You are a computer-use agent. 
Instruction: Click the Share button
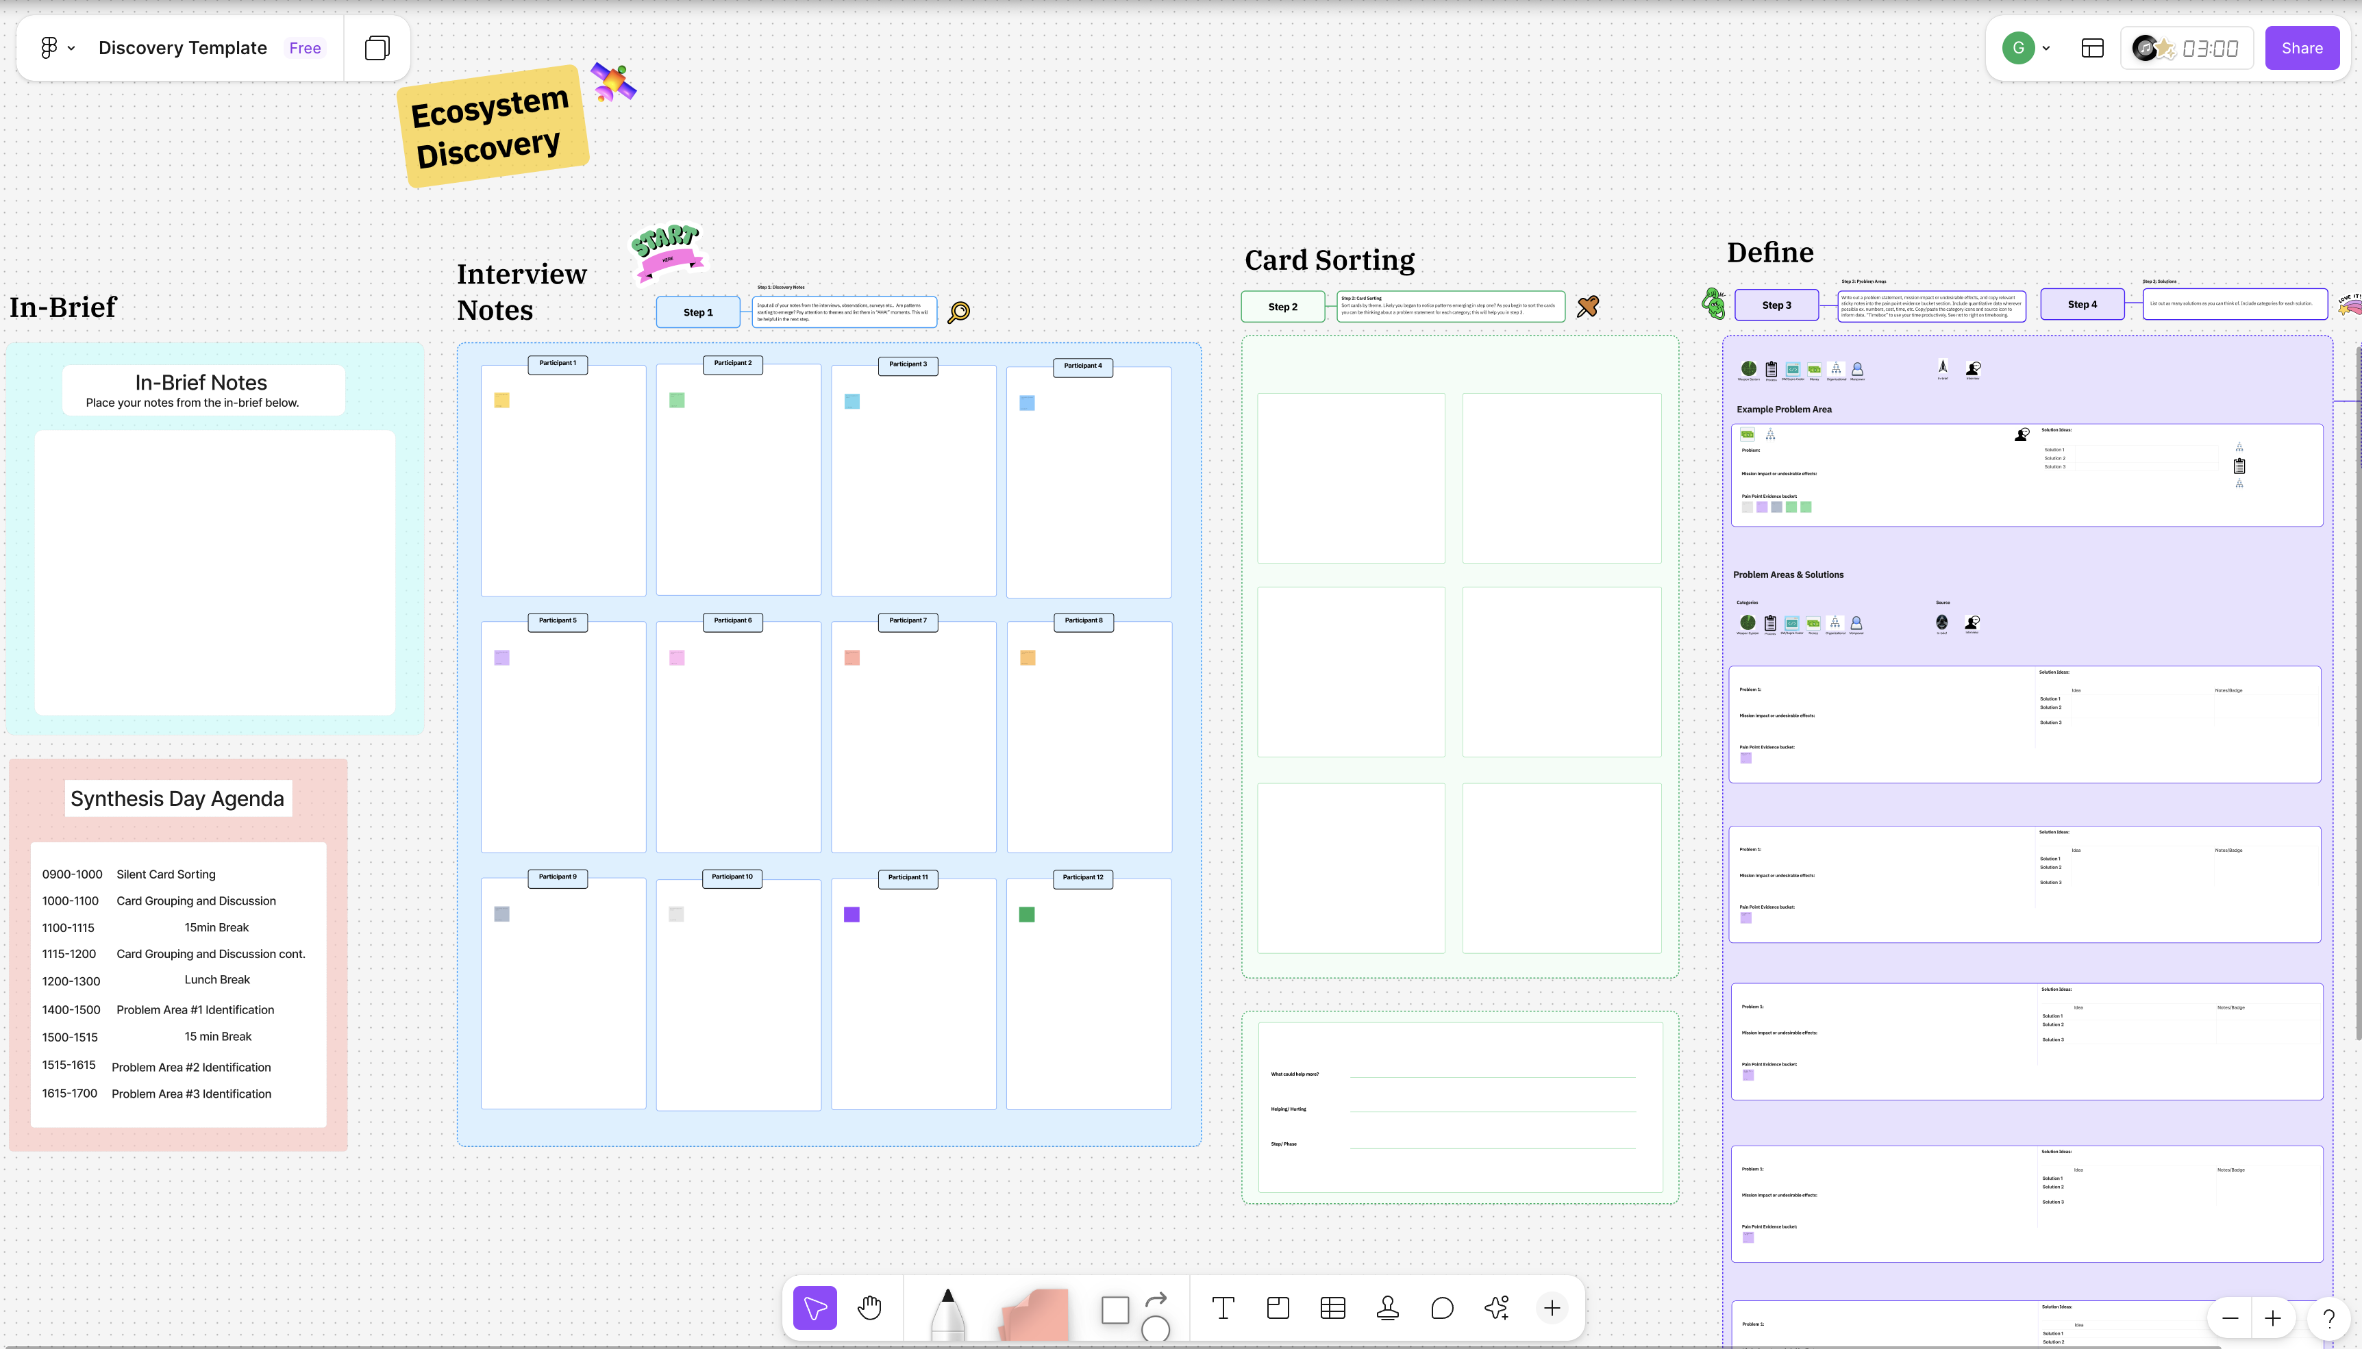tap(2302, 48)
